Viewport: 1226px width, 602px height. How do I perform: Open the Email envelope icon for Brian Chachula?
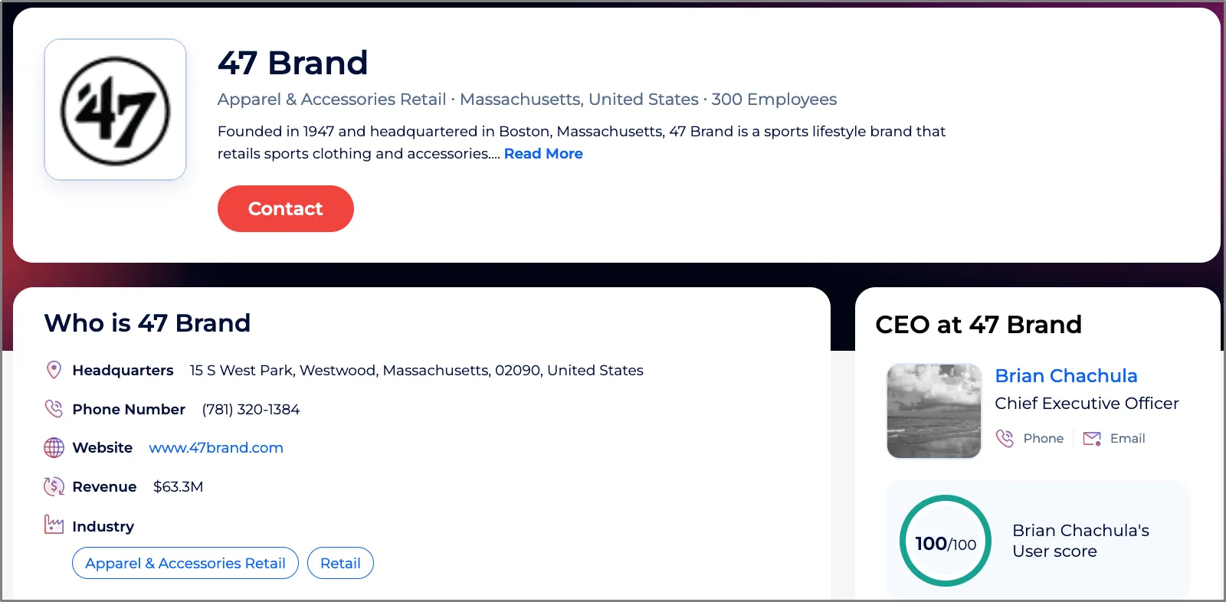(1091, 438)
